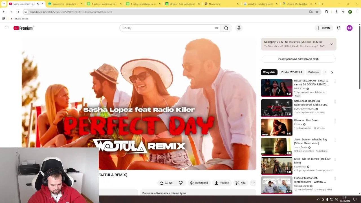Open DJ BOCIAN channel link

tap(300, 89)
